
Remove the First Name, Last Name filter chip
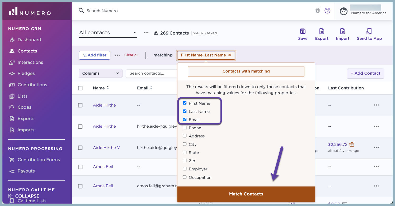pos(230,55)
